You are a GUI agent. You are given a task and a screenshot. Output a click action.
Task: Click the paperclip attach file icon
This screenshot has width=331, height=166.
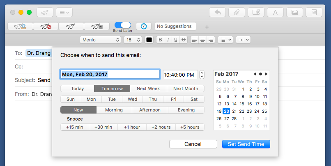click(x=237, y=12)
